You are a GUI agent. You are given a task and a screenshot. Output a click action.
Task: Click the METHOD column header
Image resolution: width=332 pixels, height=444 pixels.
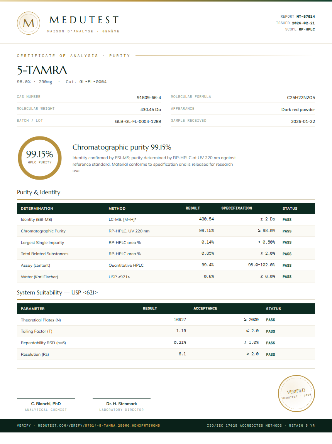click(x=117, y=209)
